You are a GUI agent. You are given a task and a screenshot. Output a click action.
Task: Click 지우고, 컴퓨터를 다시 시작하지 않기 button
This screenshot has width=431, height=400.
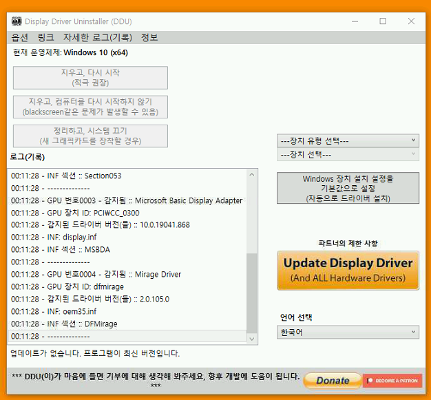pos(90,107)
